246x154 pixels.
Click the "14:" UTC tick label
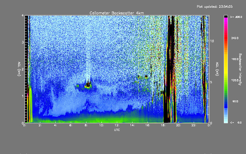point(132,125)
